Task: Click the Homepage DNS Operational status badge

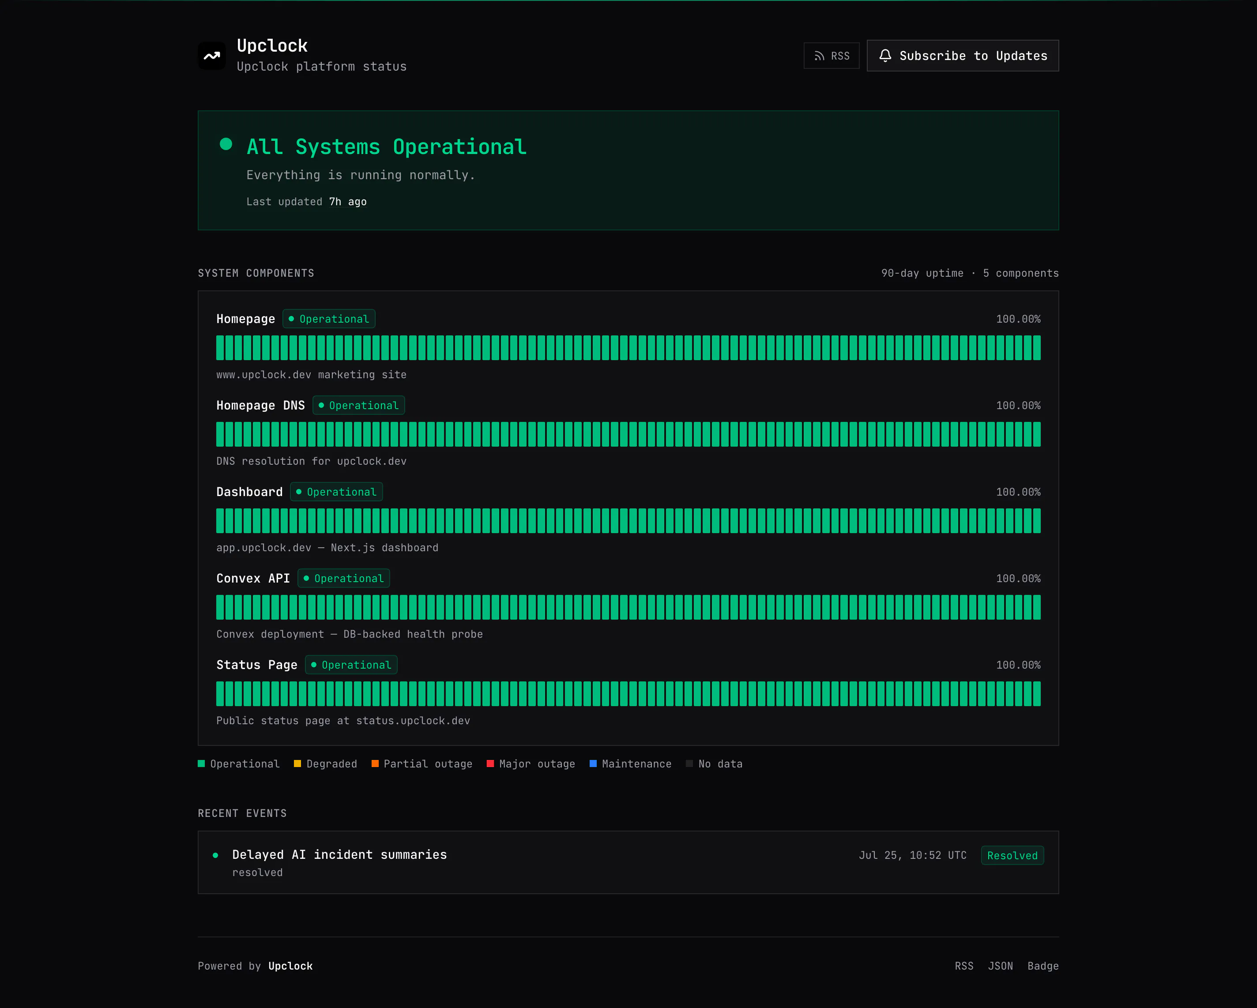Action: 358,405
